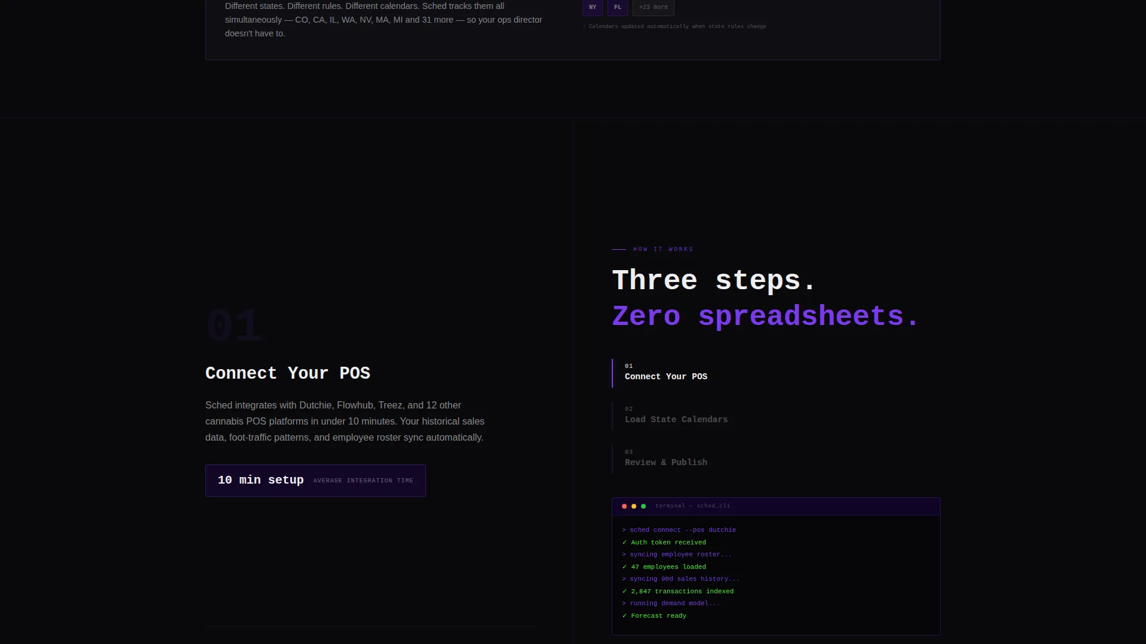This screenshot has height=644, width=1146.
Task: Click the Connect Your POS heading
Action: pyautogui.click(x=288, y=373)
